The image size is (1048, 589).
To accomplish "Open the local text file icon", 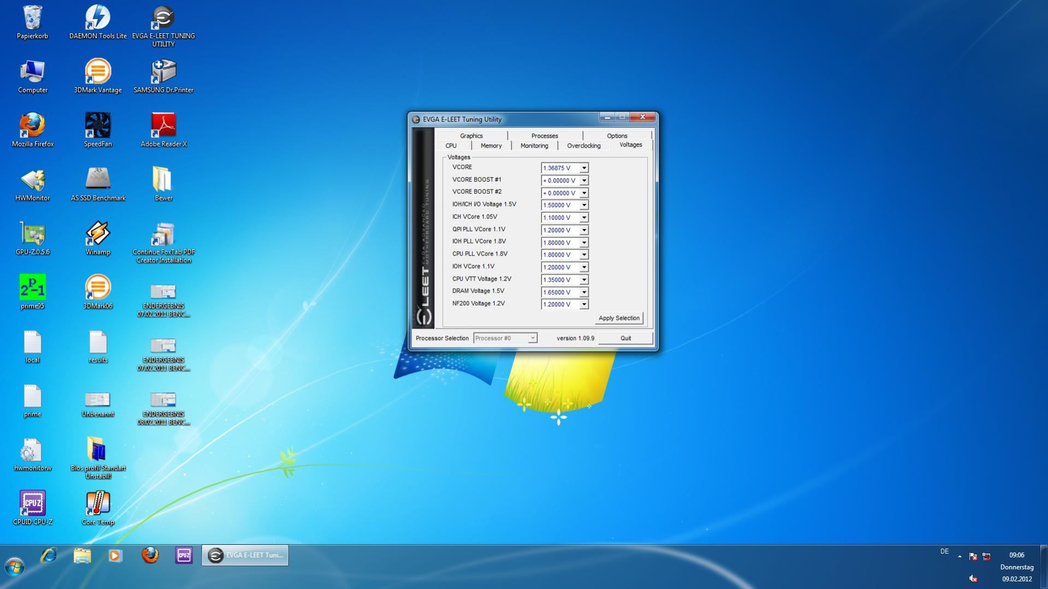I will click(33, 346).
